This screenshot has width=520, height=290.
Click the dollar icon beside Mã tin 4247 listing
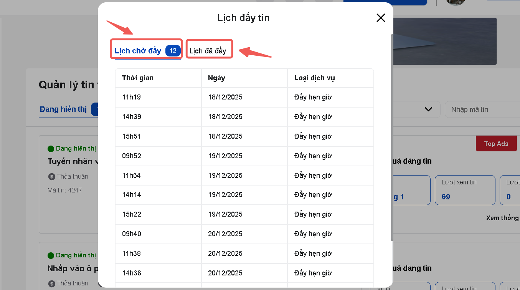point(51,177)
